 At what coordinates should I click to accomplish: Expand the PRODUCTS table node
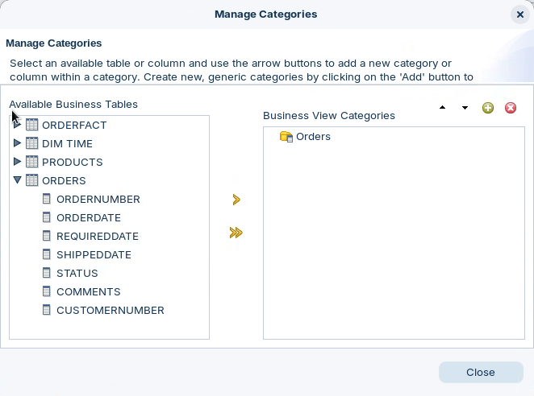point(18,162)
